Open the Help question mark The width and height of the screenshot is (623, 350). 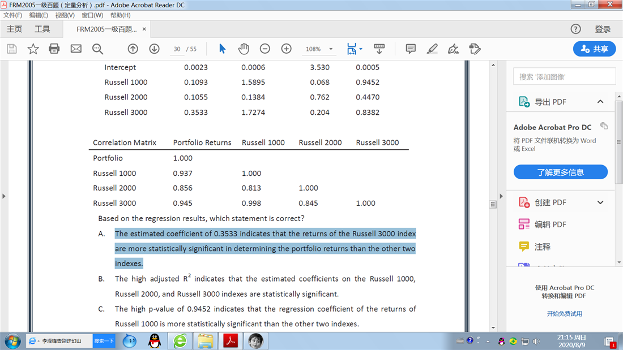(576, 29)
